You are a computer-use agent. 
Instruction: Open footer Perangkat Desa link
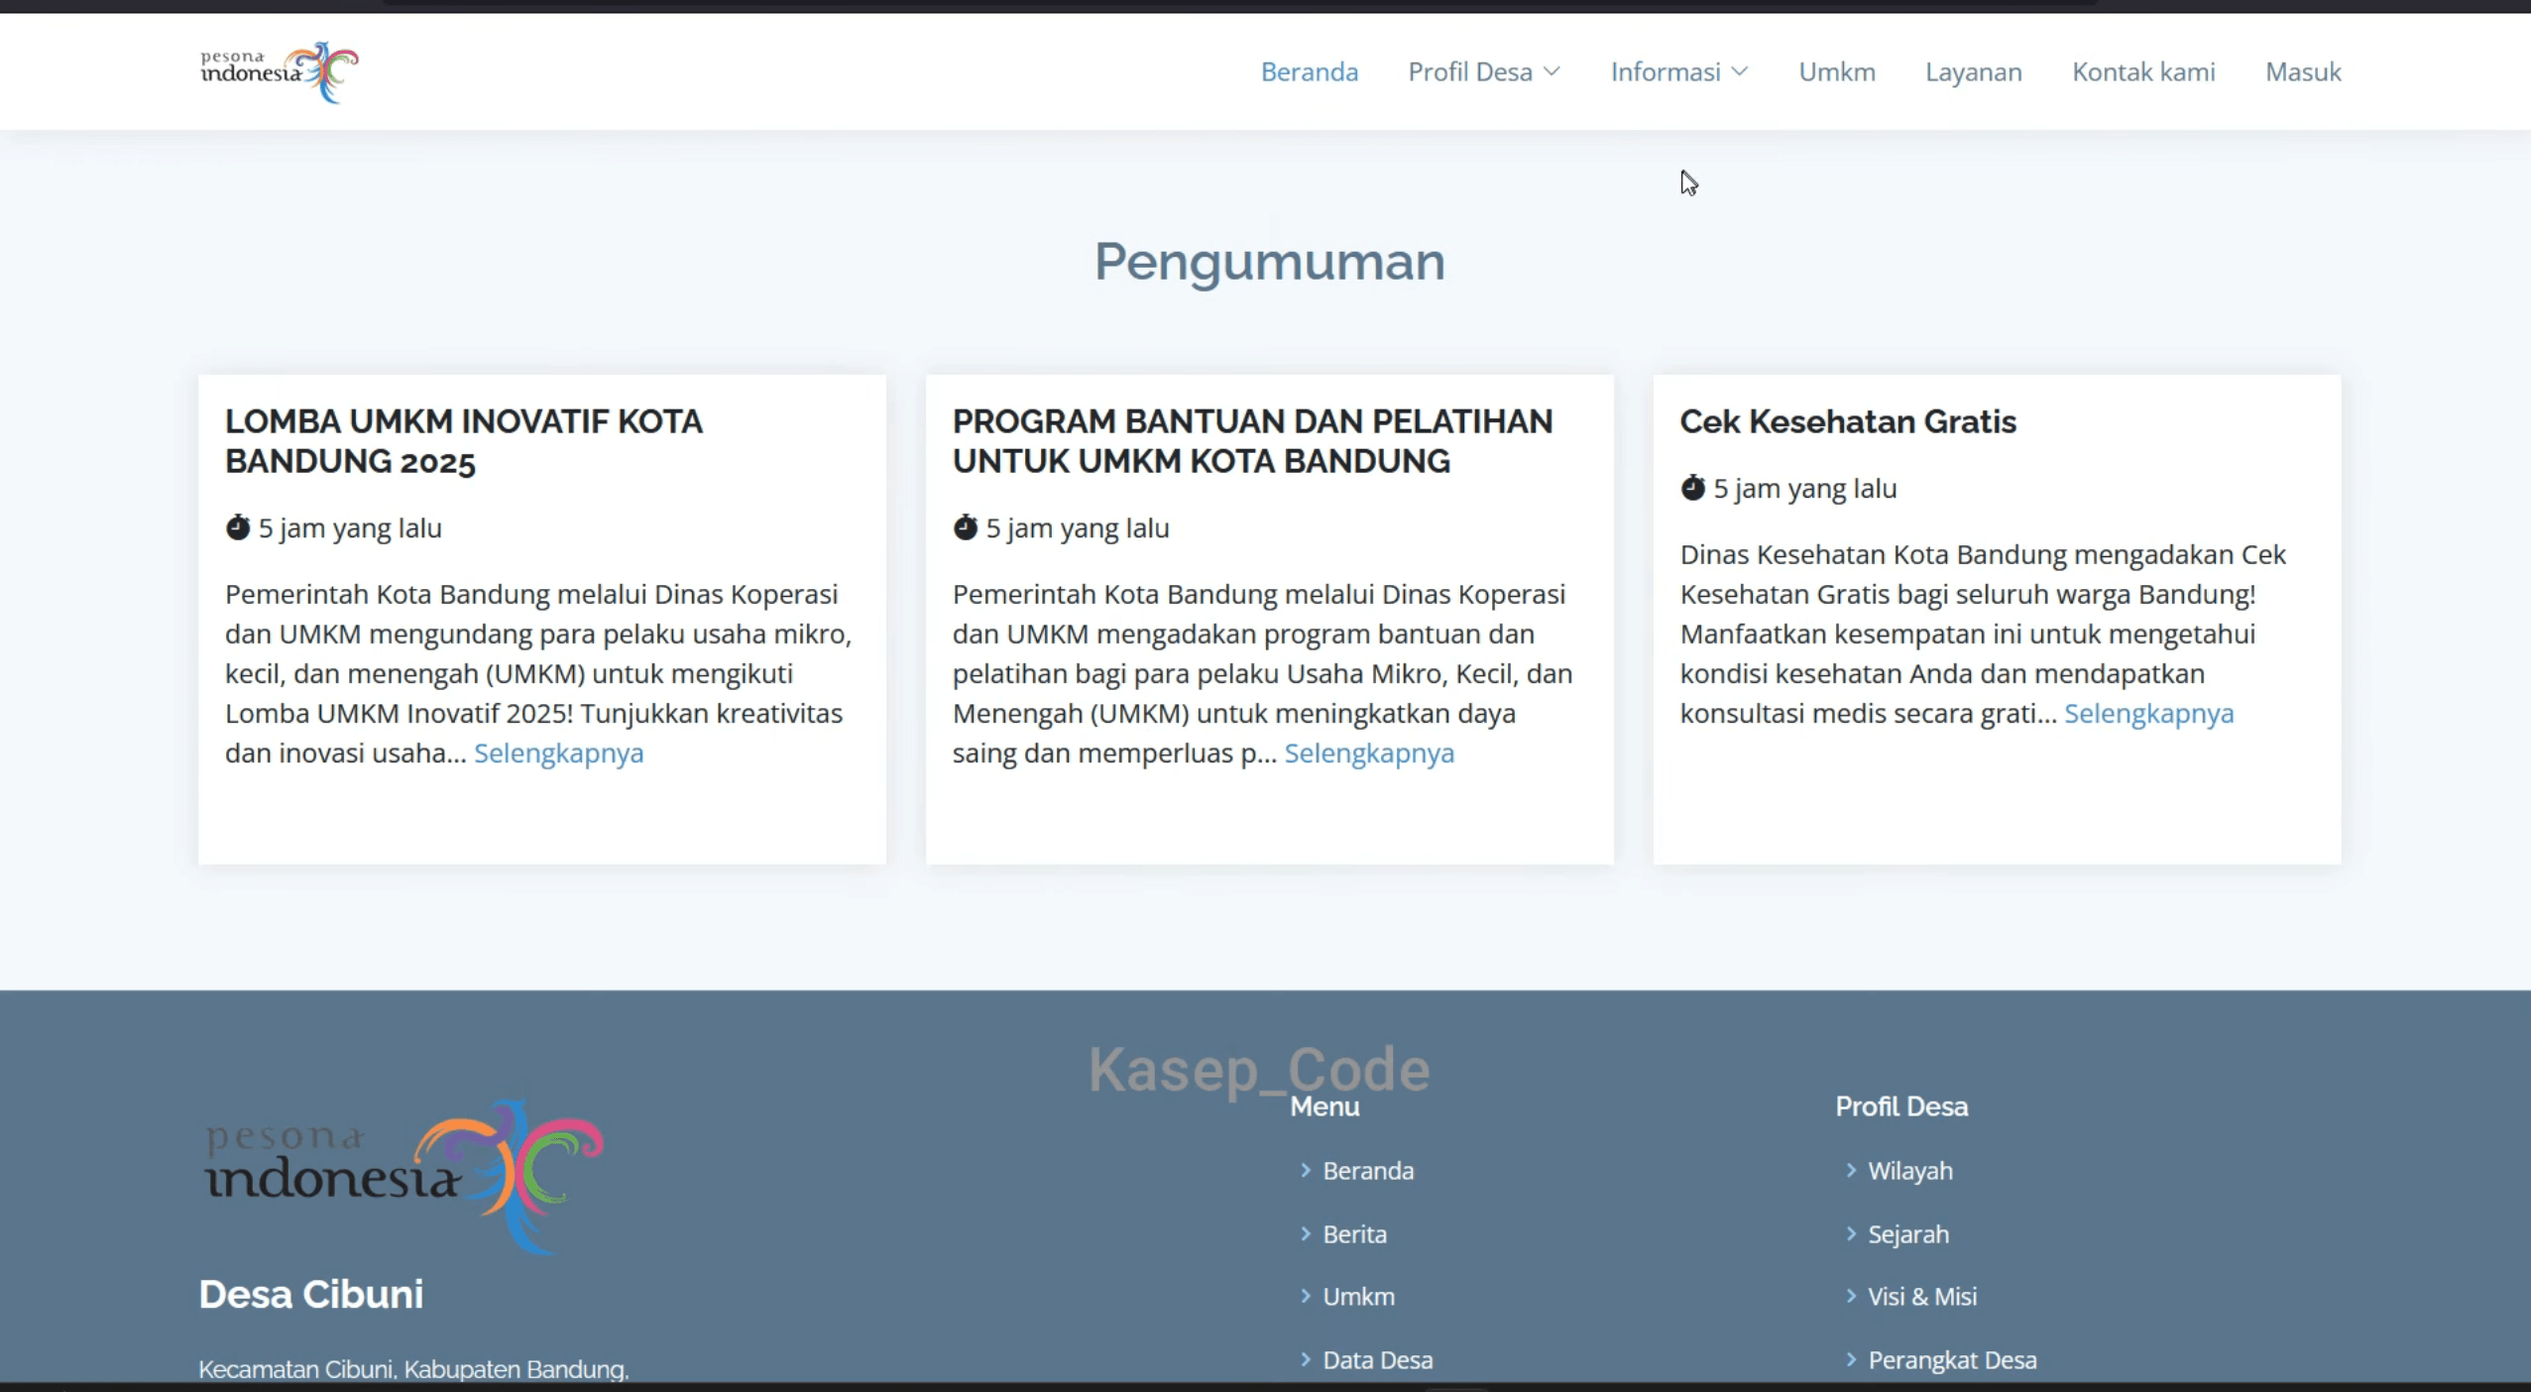(1952, 1359)
